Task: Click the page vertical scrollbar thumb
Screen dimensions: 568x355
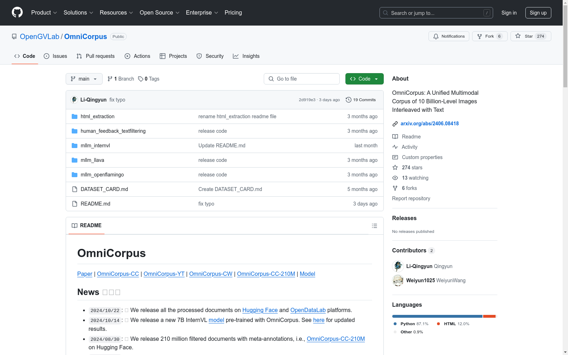Action: click(565, 46)
